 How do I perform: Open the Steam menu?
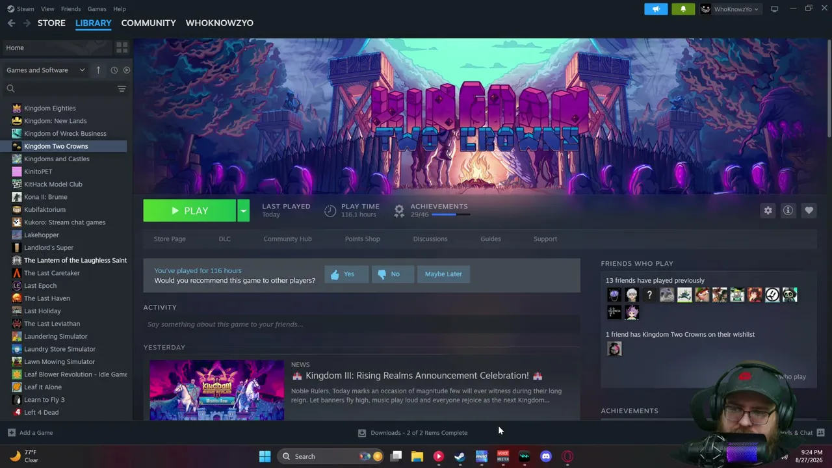tap(21, 9)
